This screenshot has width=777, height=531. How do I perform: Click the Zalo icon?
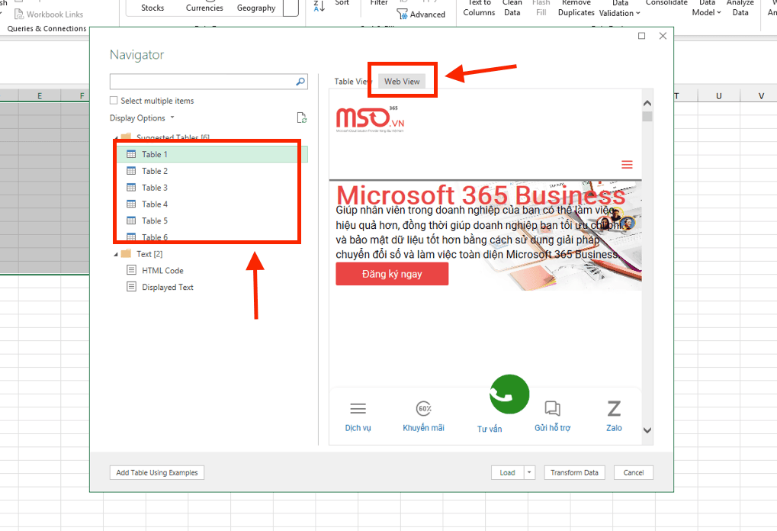(614, 408)
